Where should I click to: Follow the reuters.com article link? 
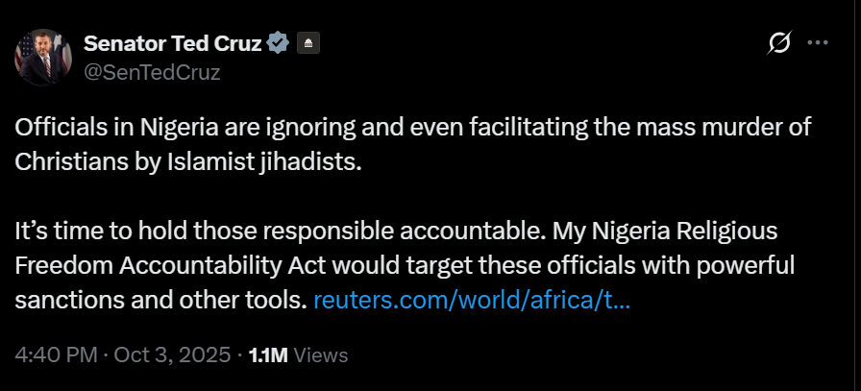click(x=472, y=300)
